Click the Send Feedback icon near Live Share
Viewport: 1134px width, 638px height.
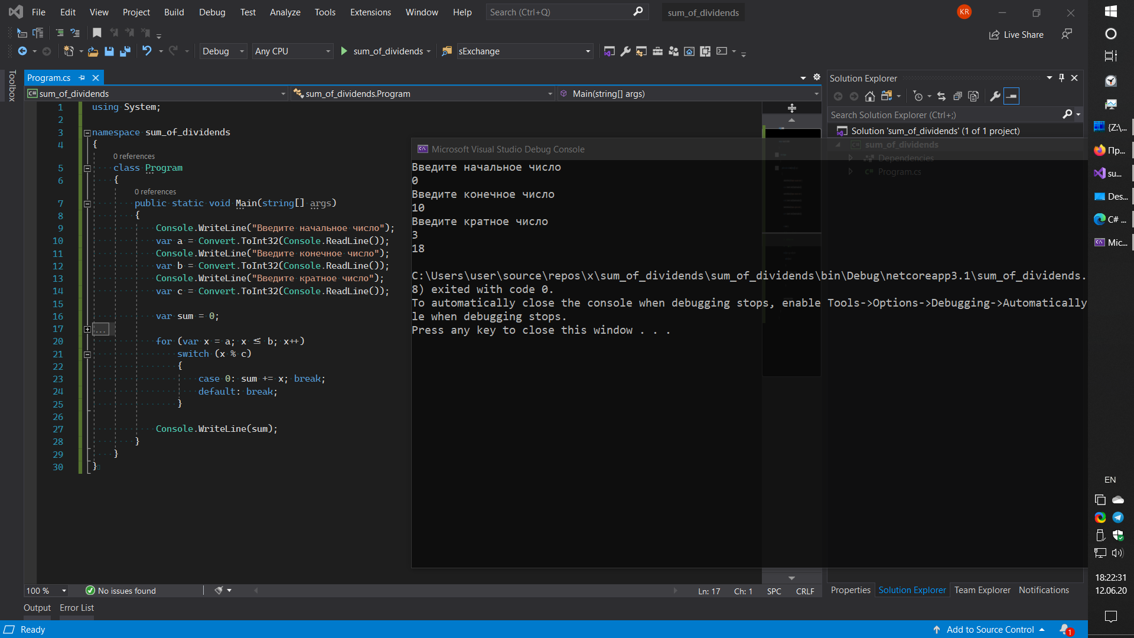[1067, 34]
